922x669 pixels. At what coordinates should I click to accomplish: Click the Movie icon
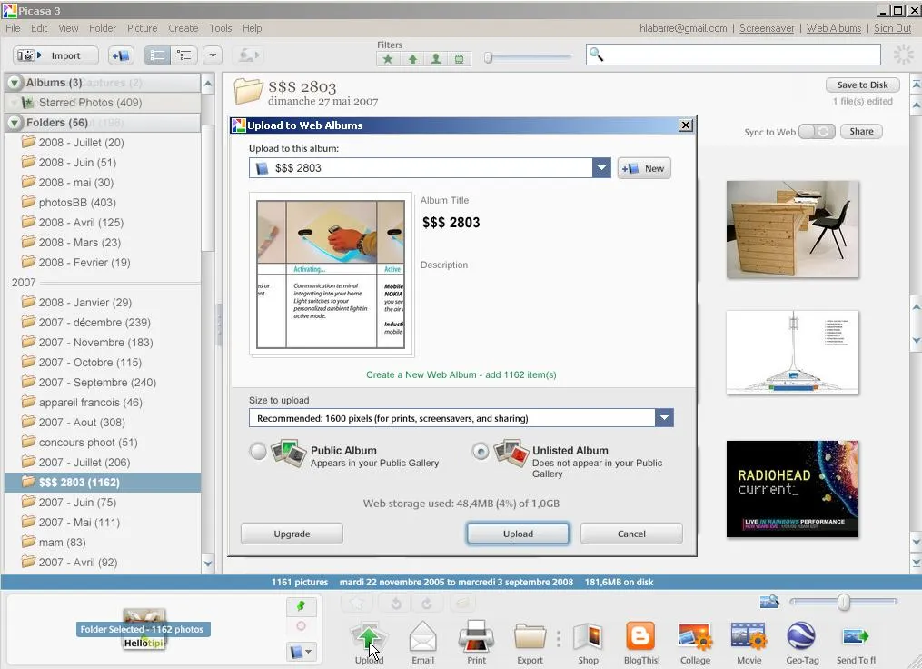749,642
